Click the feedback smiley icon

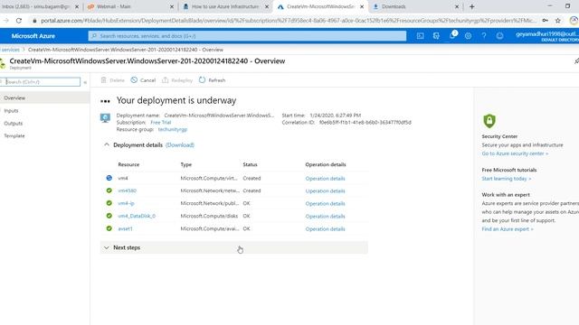(x=499, y=36)
